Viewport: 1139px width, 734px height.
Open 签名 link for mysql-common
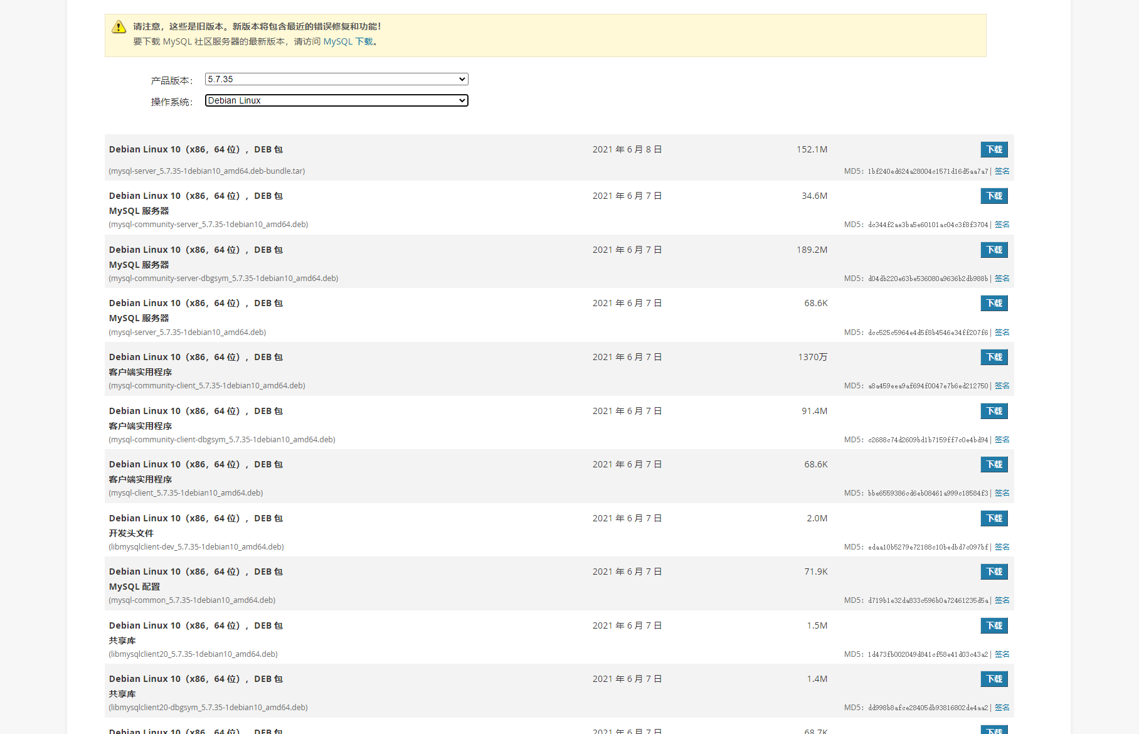[x=1002, y=600]
